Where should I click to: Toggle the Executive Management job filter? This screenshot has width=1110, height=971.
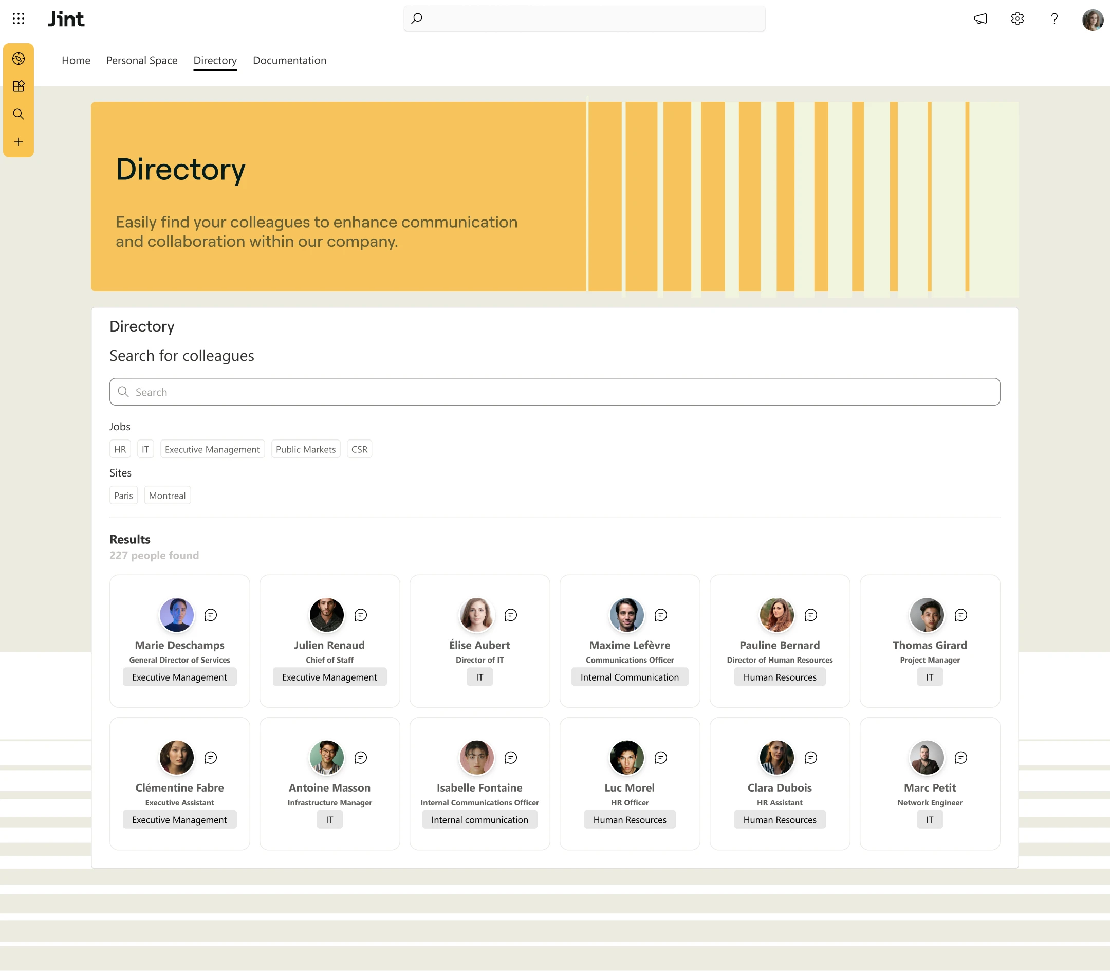pyautogui.click(x=212, y=449)
